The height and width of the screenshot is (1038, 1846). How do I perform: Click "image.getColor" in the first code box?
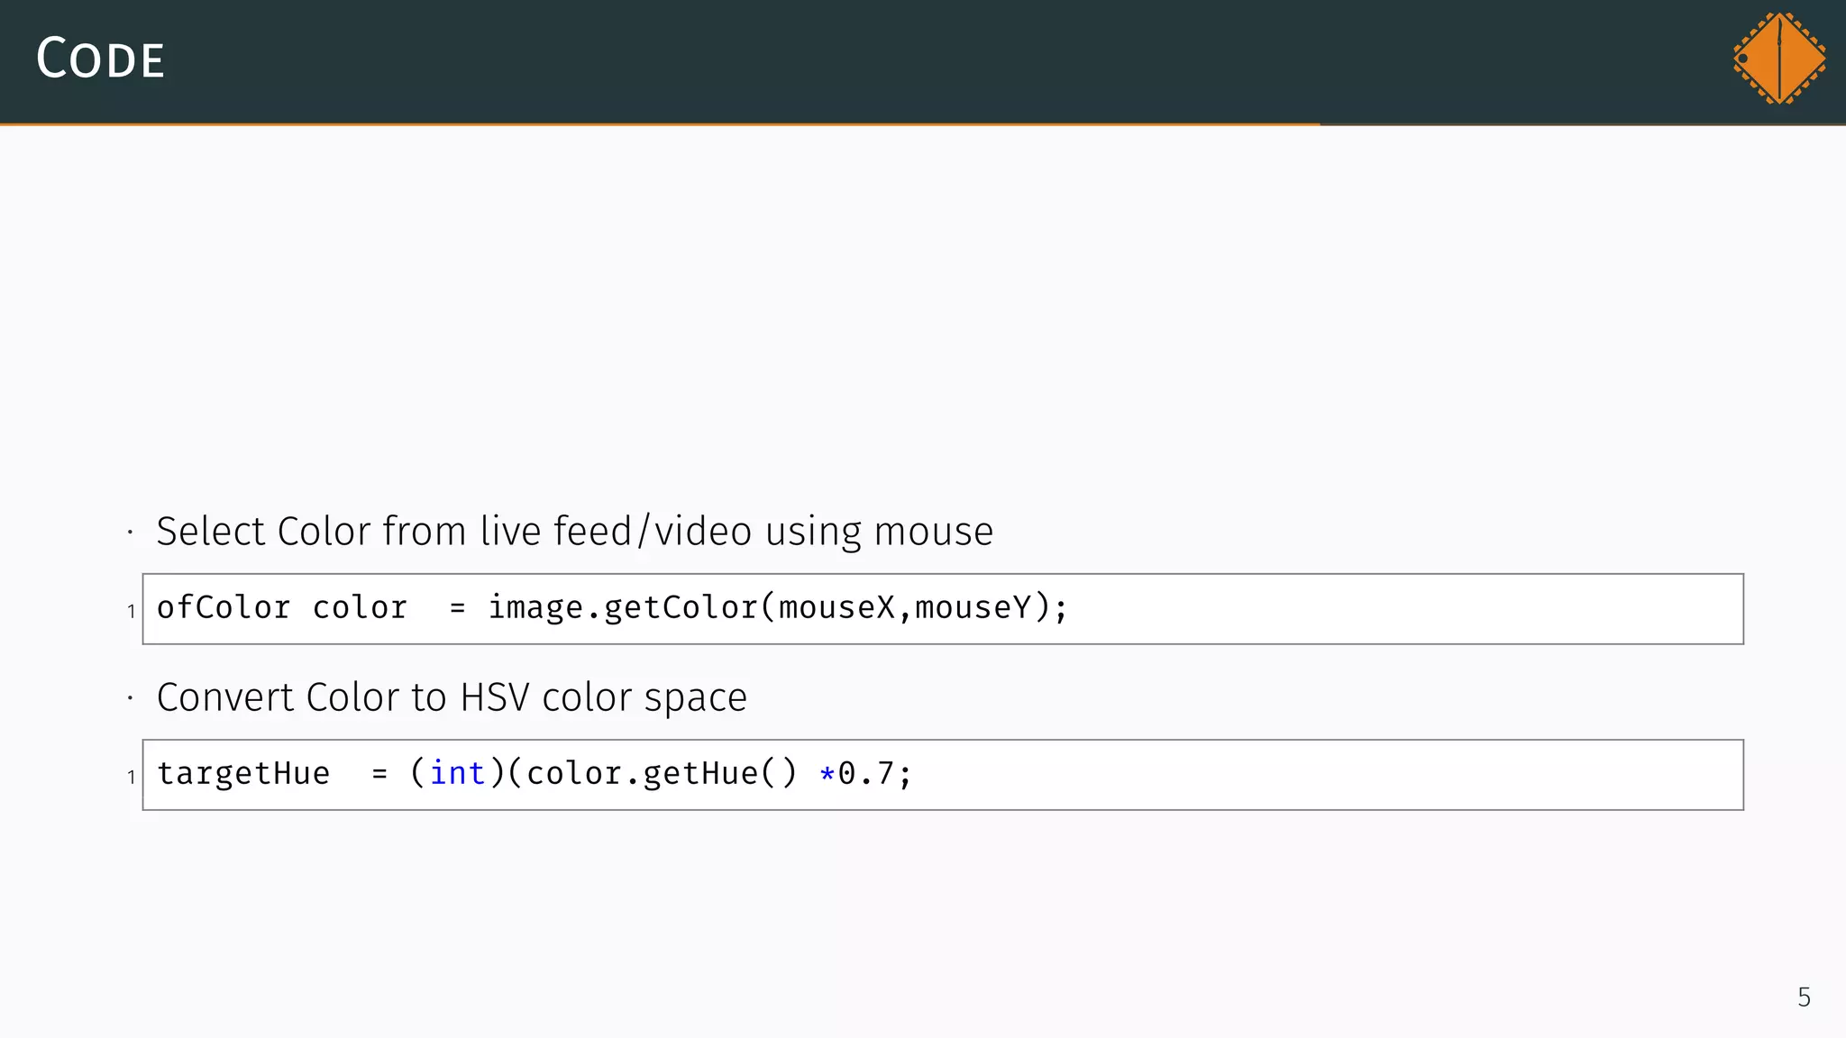pos(623,607)
